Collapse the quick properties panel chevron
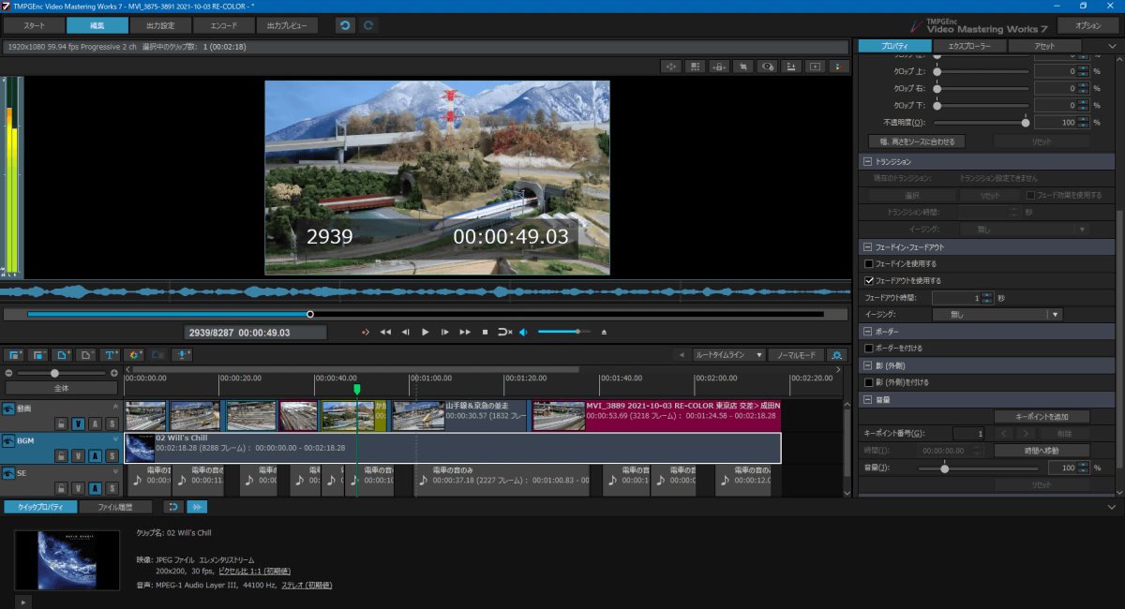The image size is (1125, 609). pyautogui.click(x=1113, y=507)
